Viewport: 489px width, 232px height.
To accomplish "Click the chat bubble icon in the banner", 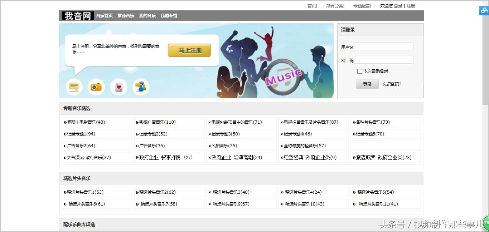I will point(74,87).
